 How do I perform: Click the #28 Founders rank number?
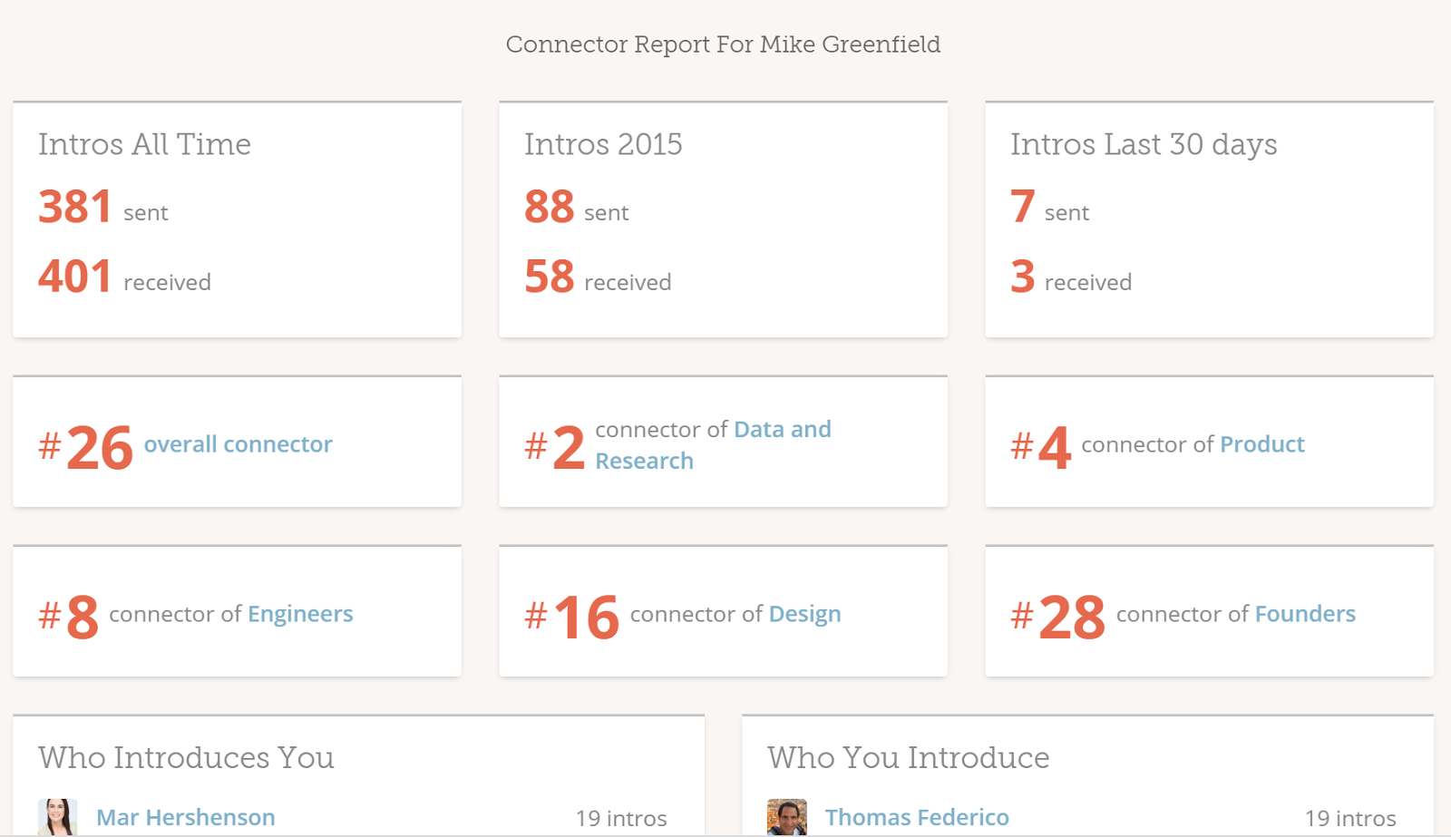pyautogui.click(x=1057, y=617)
